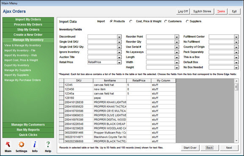
Task: Select the Customers import radio button
Action: pyautogui.click(x=166, y=21)
